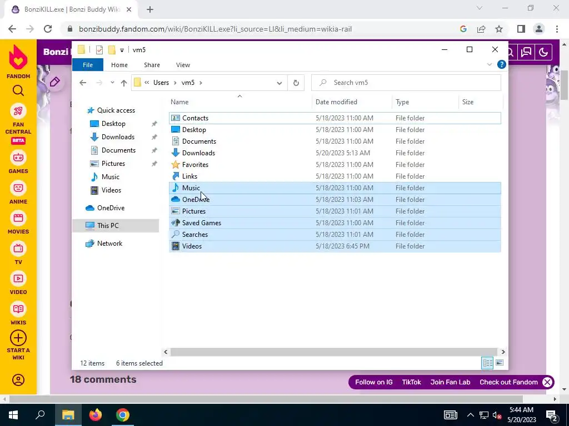
Task: Share page with Chrome share icon
Action: click(x=481, y=29)
